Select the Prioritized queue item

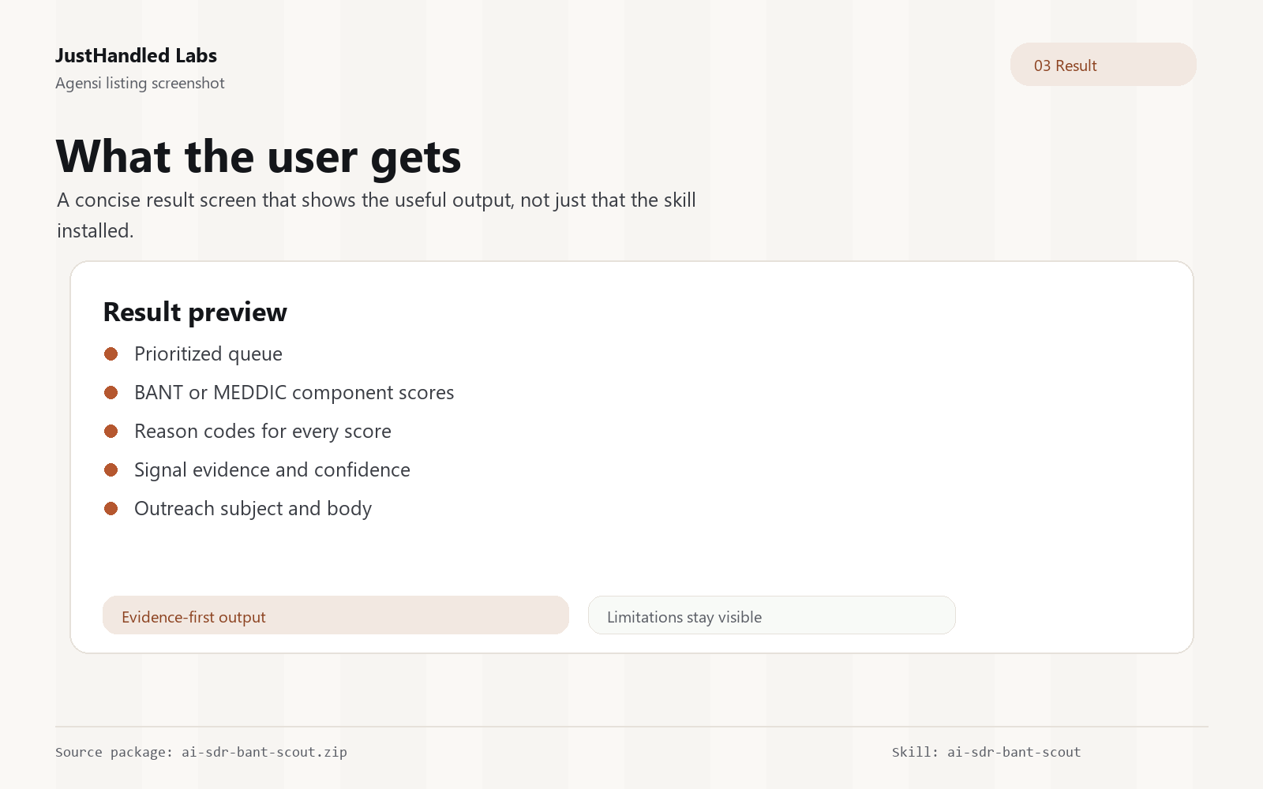click(208, 354)
